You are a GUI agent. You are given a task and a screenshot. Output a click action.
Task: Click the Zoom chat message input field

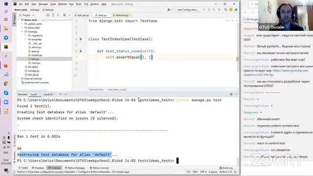pyautogui.click(x=276, y=165)
